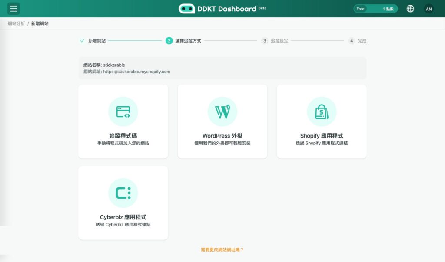Click the DDKT robot logo
This screenshot has width=445, height=262.
(187, 8)
